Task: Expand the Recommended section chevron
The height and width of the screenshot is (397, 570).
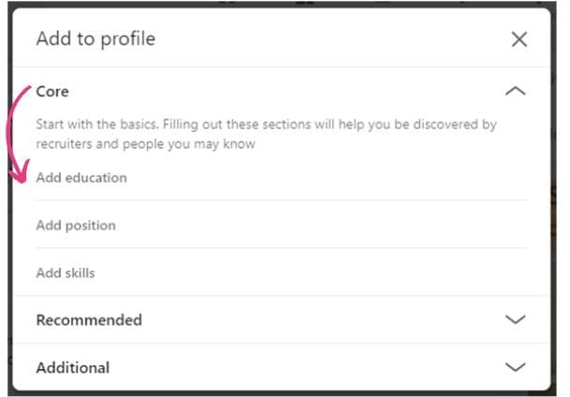Action: (515, 319)
